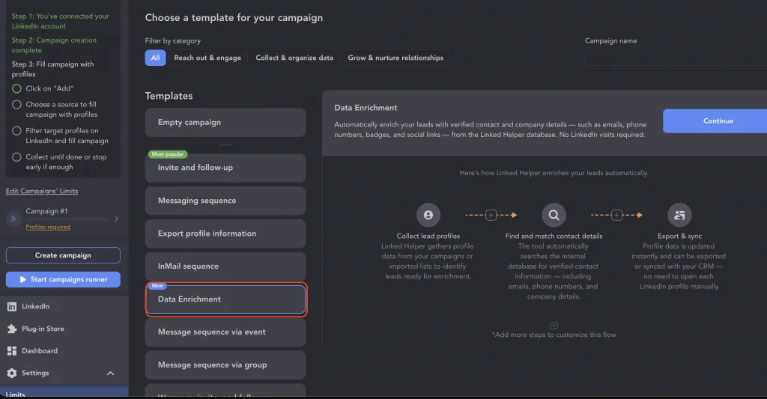Click "Choose a template for your campaign" heading
Viewport: 767px width, 399px height.
pos(234,18)
